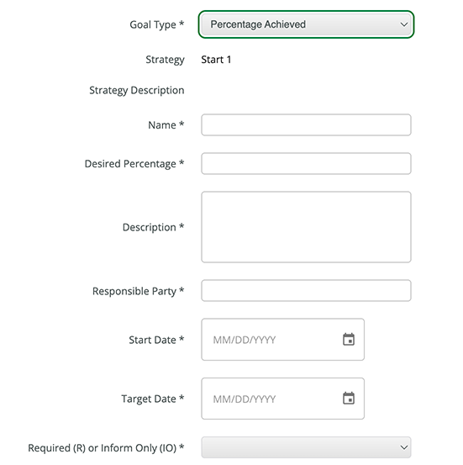
Task: Click the Start Date MM/DD/YYYY placeholder
Action: pyautogui.click(x=245, y=340)
